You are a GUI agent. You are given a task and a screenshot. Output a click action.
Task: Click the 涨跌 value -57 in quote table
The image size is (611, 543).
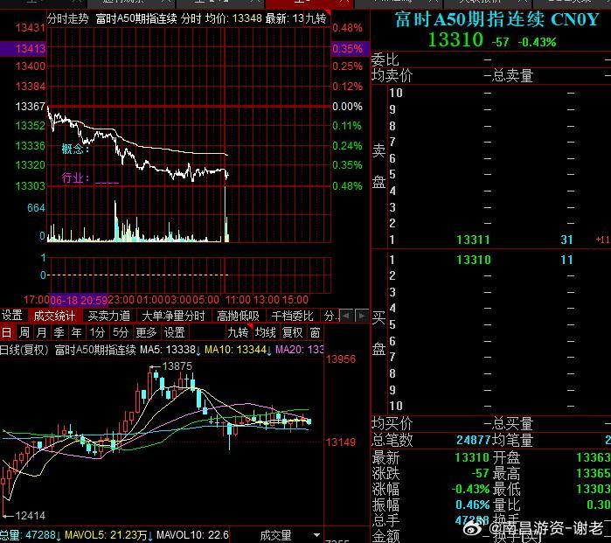[x=480, y=473]
